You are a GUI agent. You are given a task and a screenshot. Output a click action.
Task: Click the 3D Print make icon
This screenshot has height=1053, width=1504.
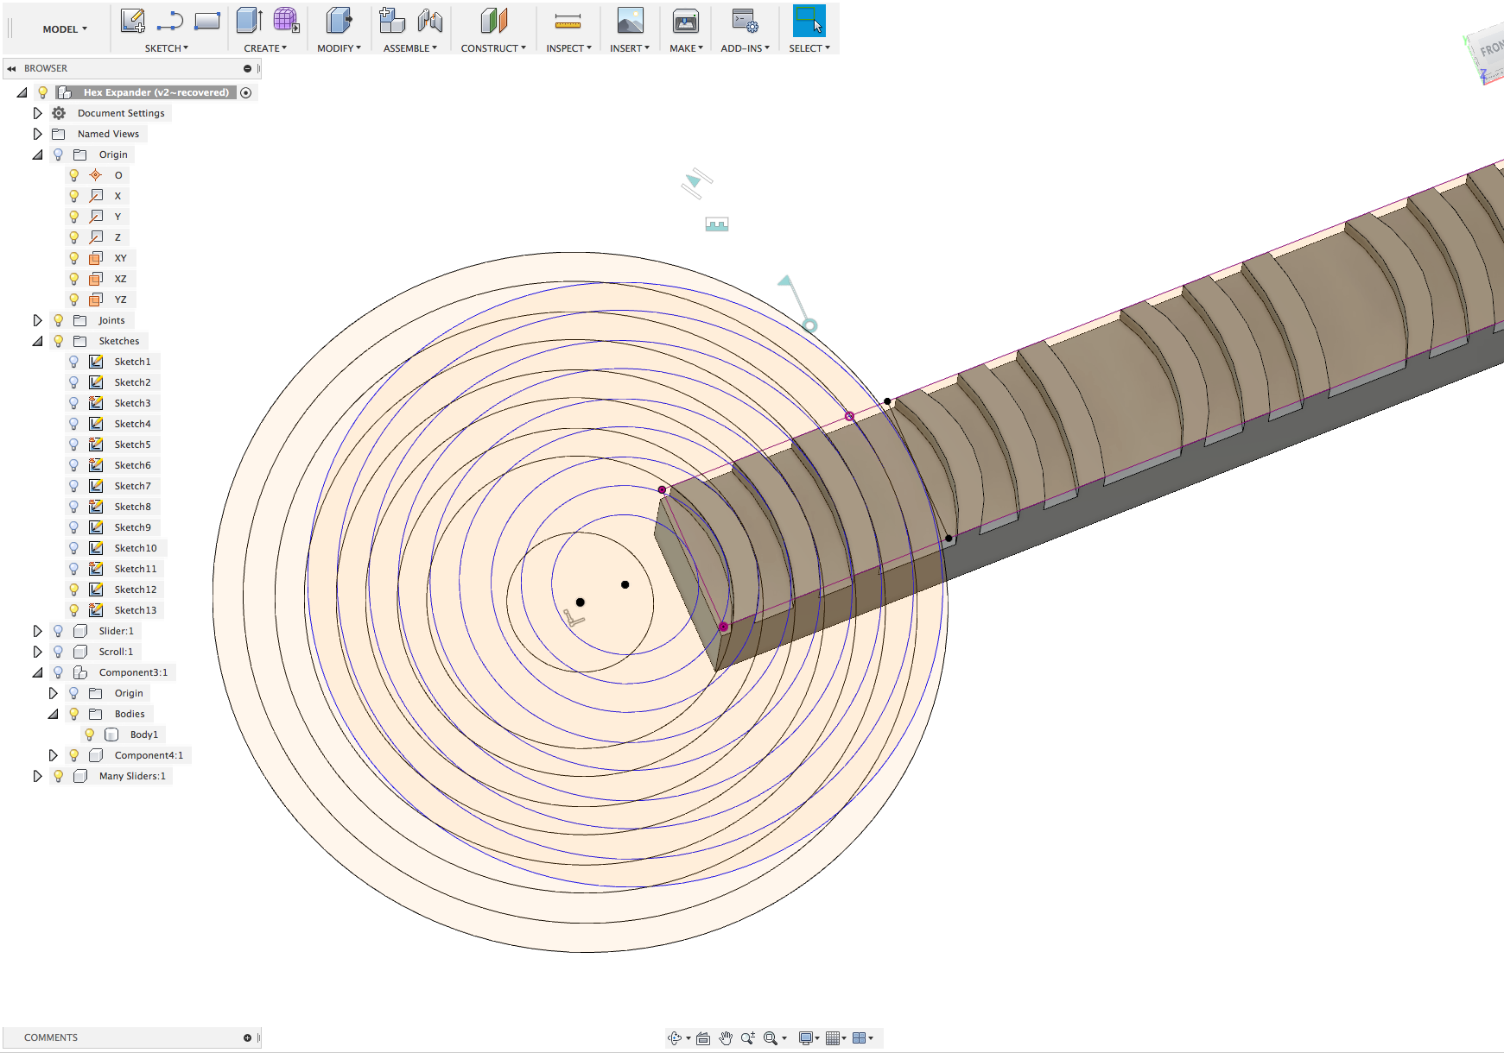click(686, 21)
